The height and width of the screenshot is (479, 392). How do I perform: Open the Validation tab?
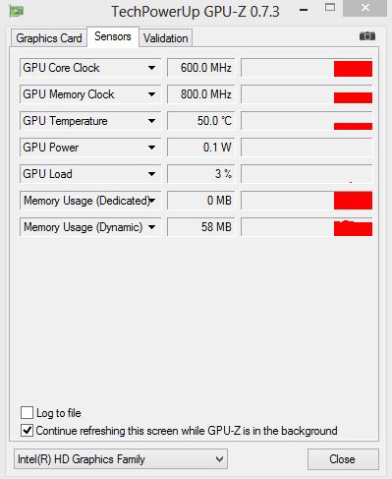pyautogui.click(x=166, y=38)
